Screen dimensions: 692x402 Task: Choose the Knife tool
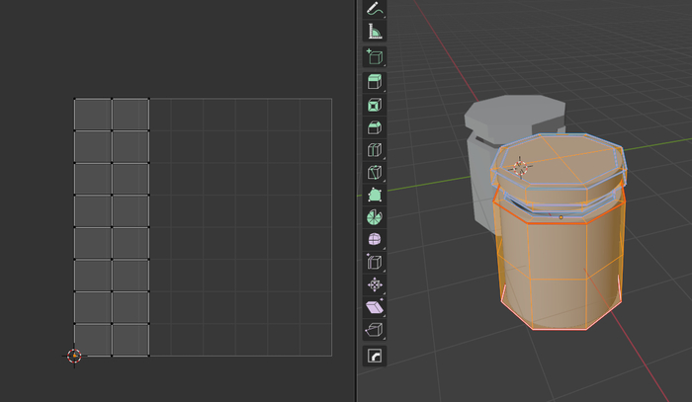[x=375, y=173]
